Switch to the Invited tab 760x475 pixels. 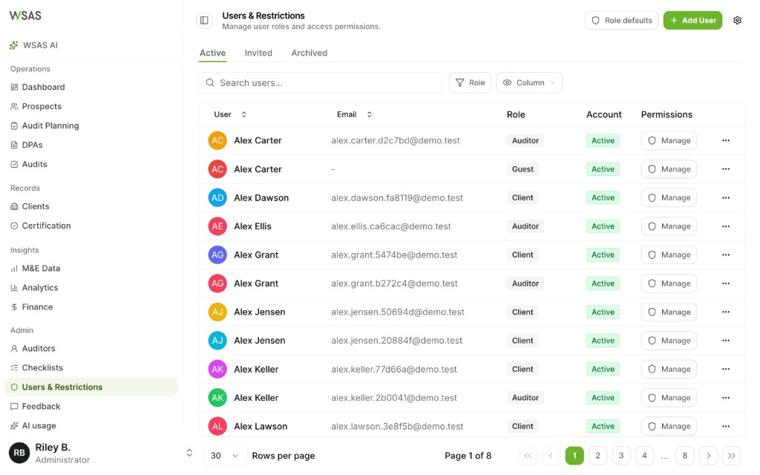(258, 53)
